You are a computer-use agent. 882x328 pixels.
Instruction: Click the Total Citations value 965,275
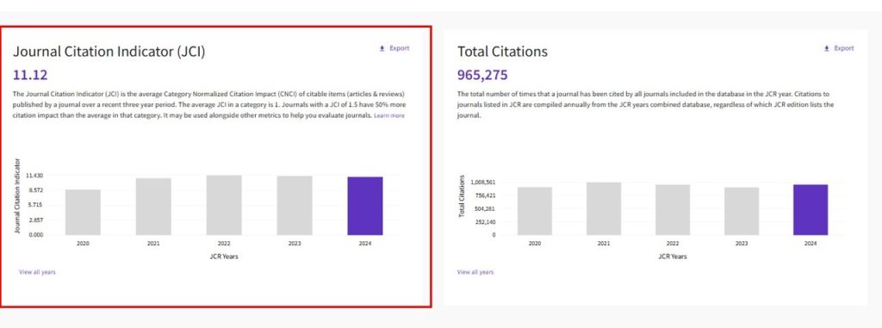(482, 75)
